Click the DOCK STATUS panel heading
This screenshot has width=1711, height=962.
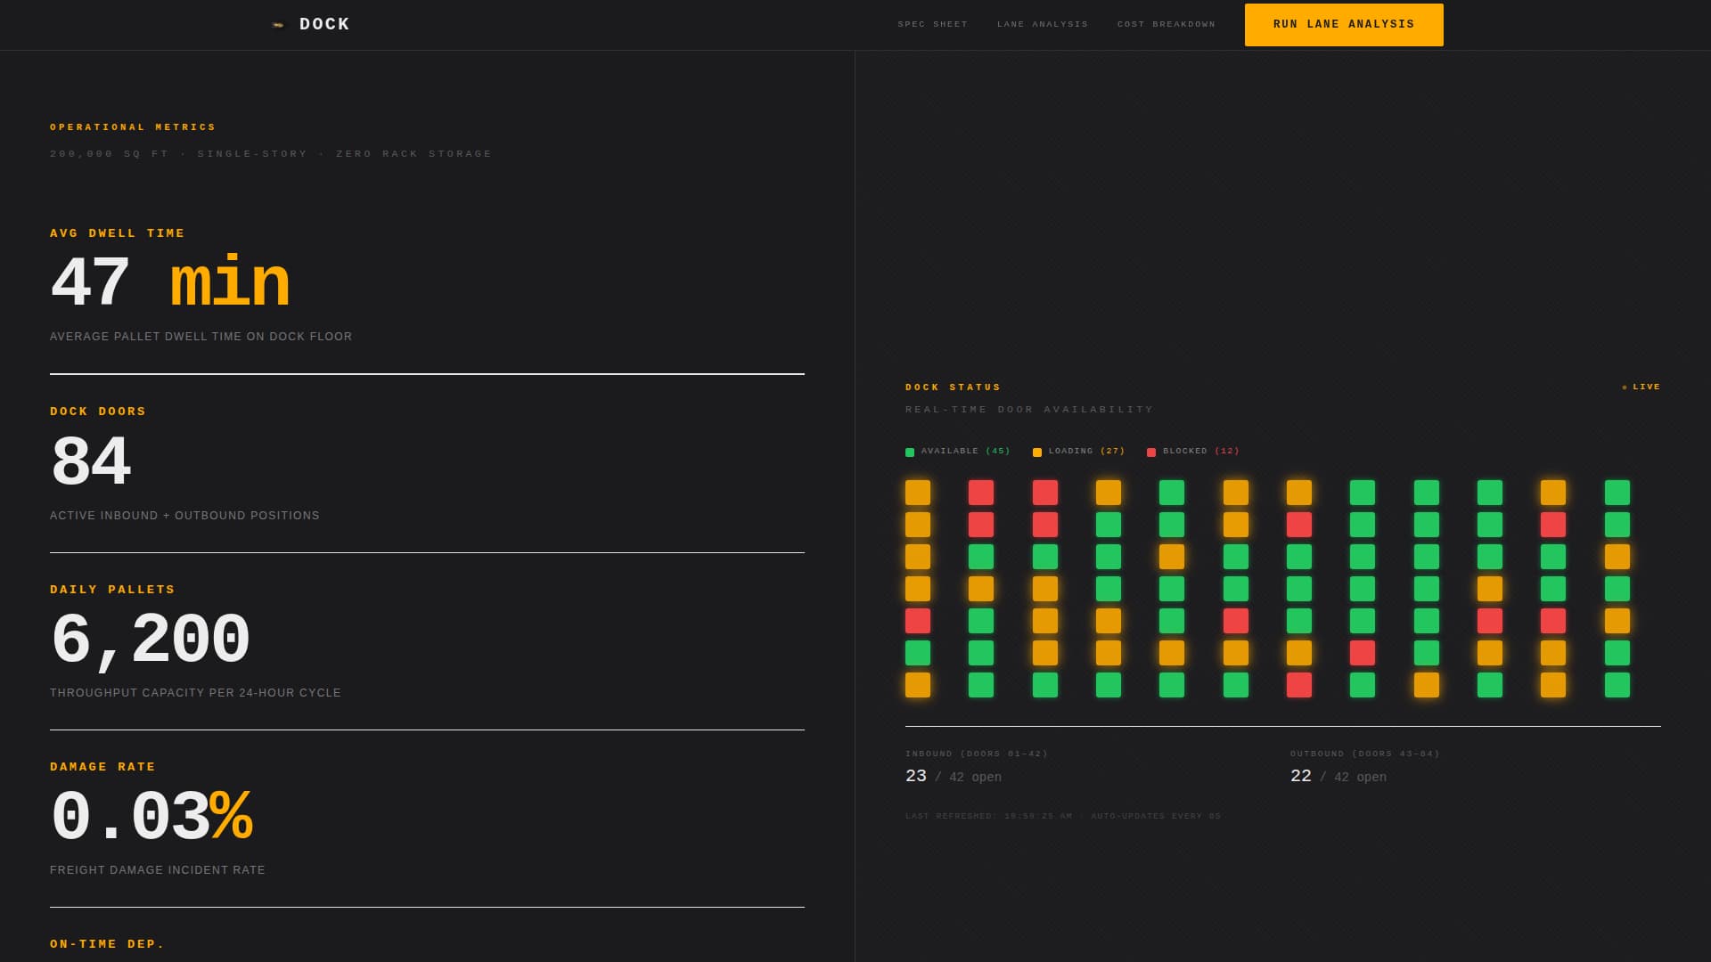tap(954, 387)
